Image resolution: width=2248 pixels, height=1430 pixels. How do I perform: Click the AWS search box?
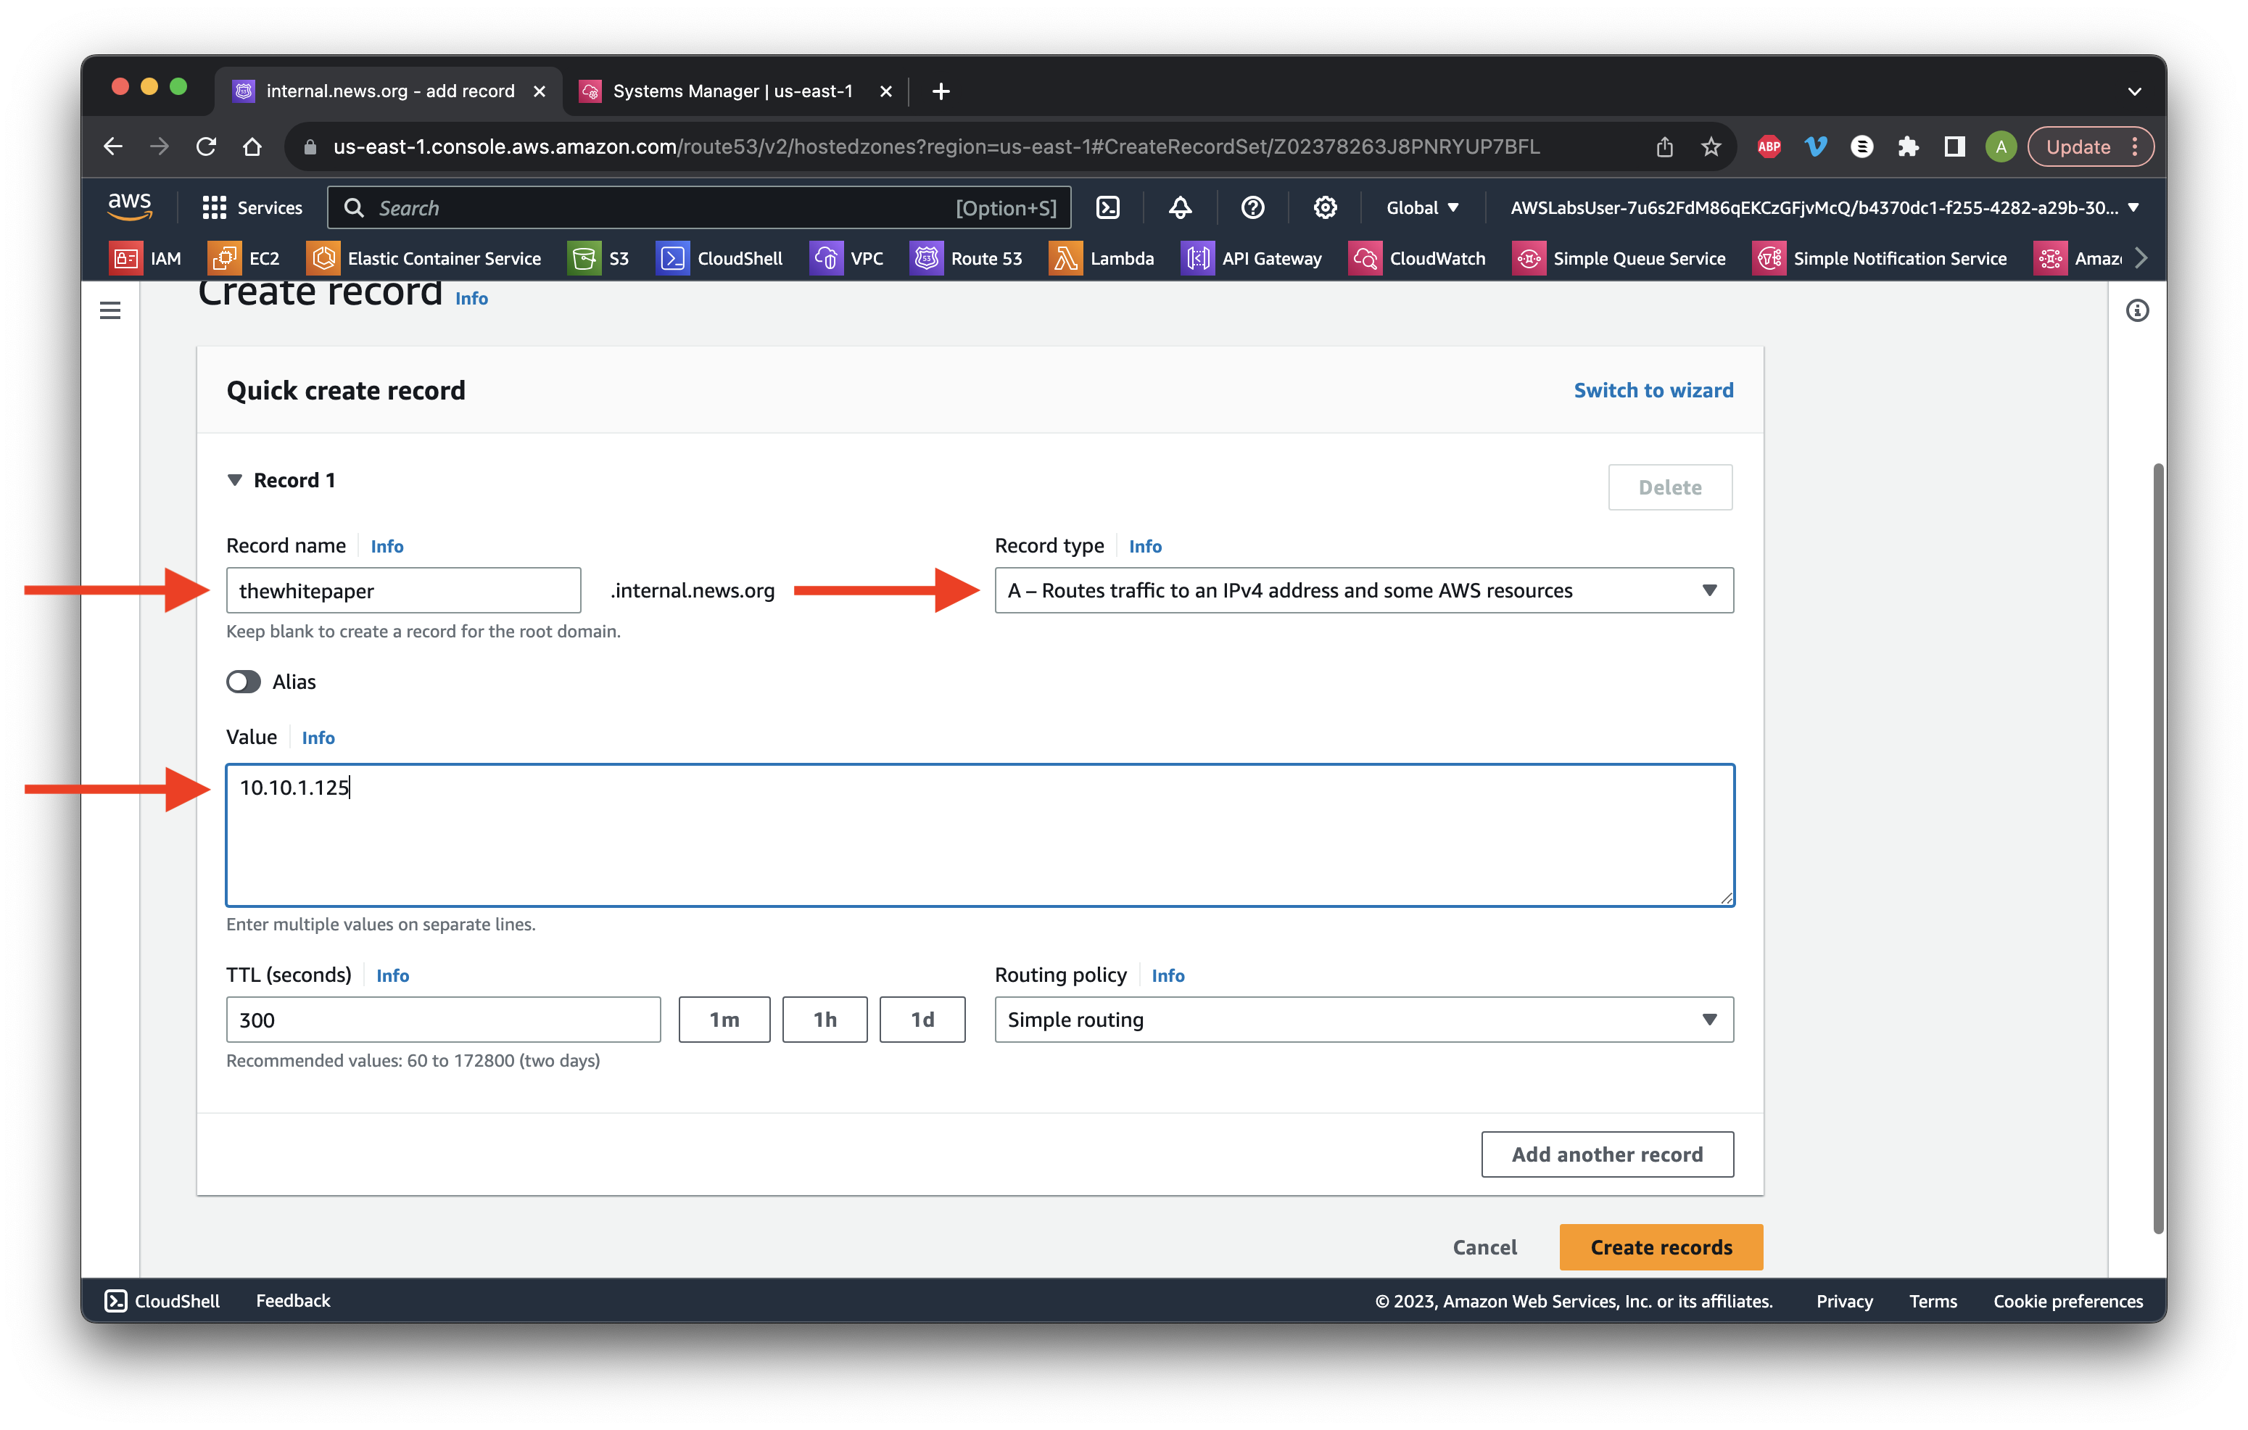699,207
